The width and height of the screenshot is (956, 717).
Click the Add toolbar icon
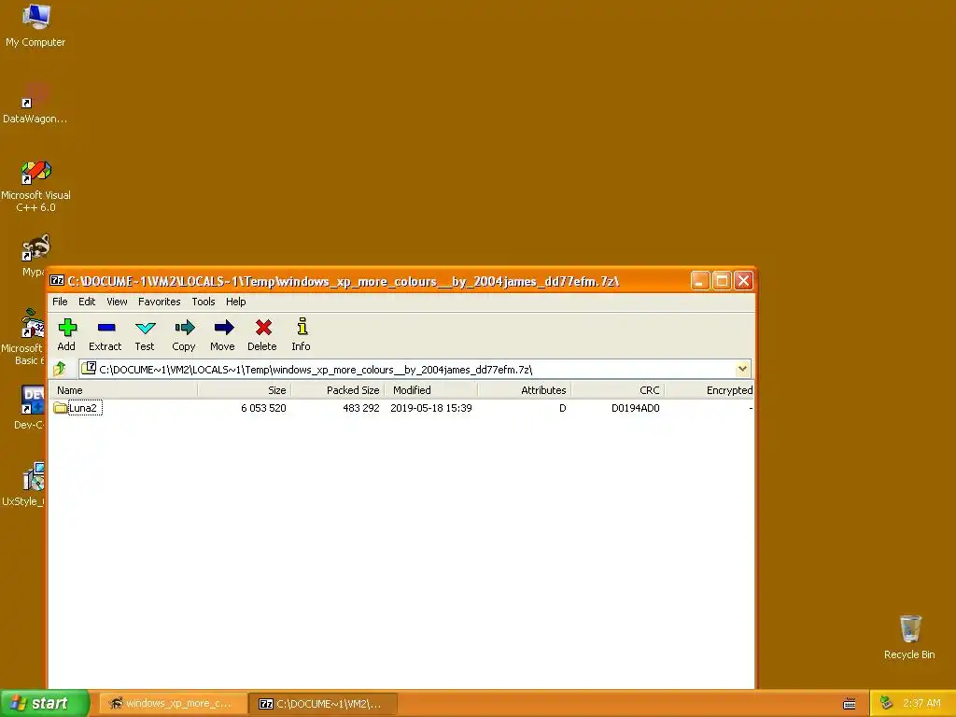click(67, 328)
